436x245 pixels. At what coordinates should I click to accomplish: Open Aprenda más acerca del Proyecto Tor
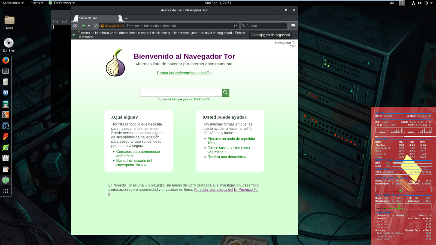226,189
